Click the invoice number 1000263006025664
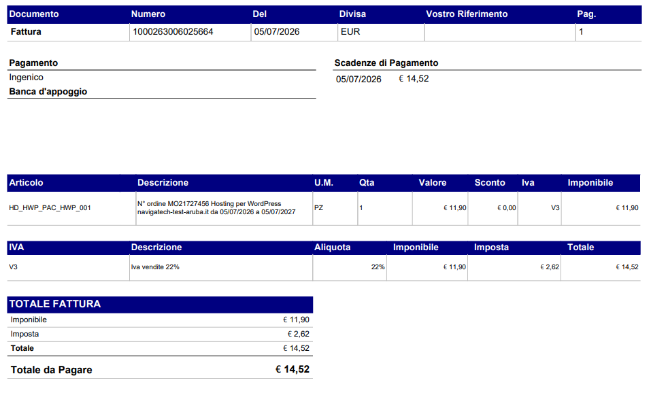The height and width of the screenshot is (393, 651). [x=173, y=31]
